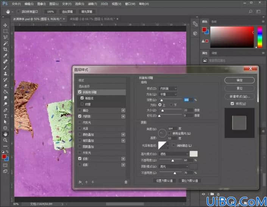This screenshot has width=267, height=207.
Task: Click the plus icon beside 渐变叠加
Action: (x=123, y=141)
